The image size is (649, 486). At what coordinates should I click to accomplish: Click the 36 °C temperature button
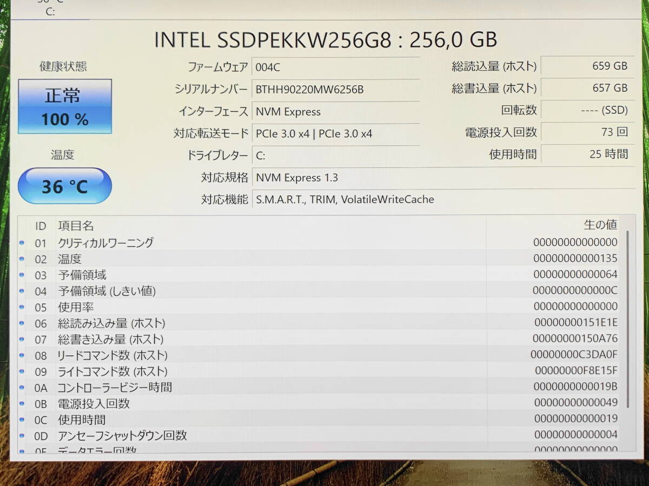(x=65, y=186)
